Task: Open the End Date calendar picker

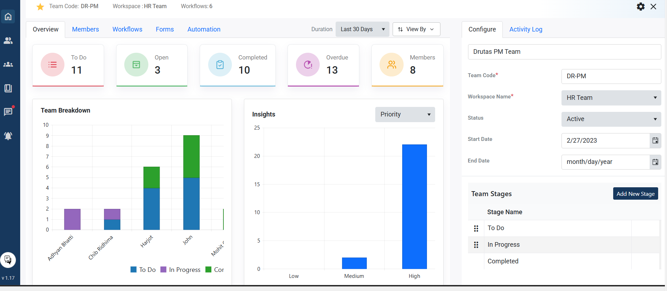Action: pyautogui.click(x=655, y=162)
